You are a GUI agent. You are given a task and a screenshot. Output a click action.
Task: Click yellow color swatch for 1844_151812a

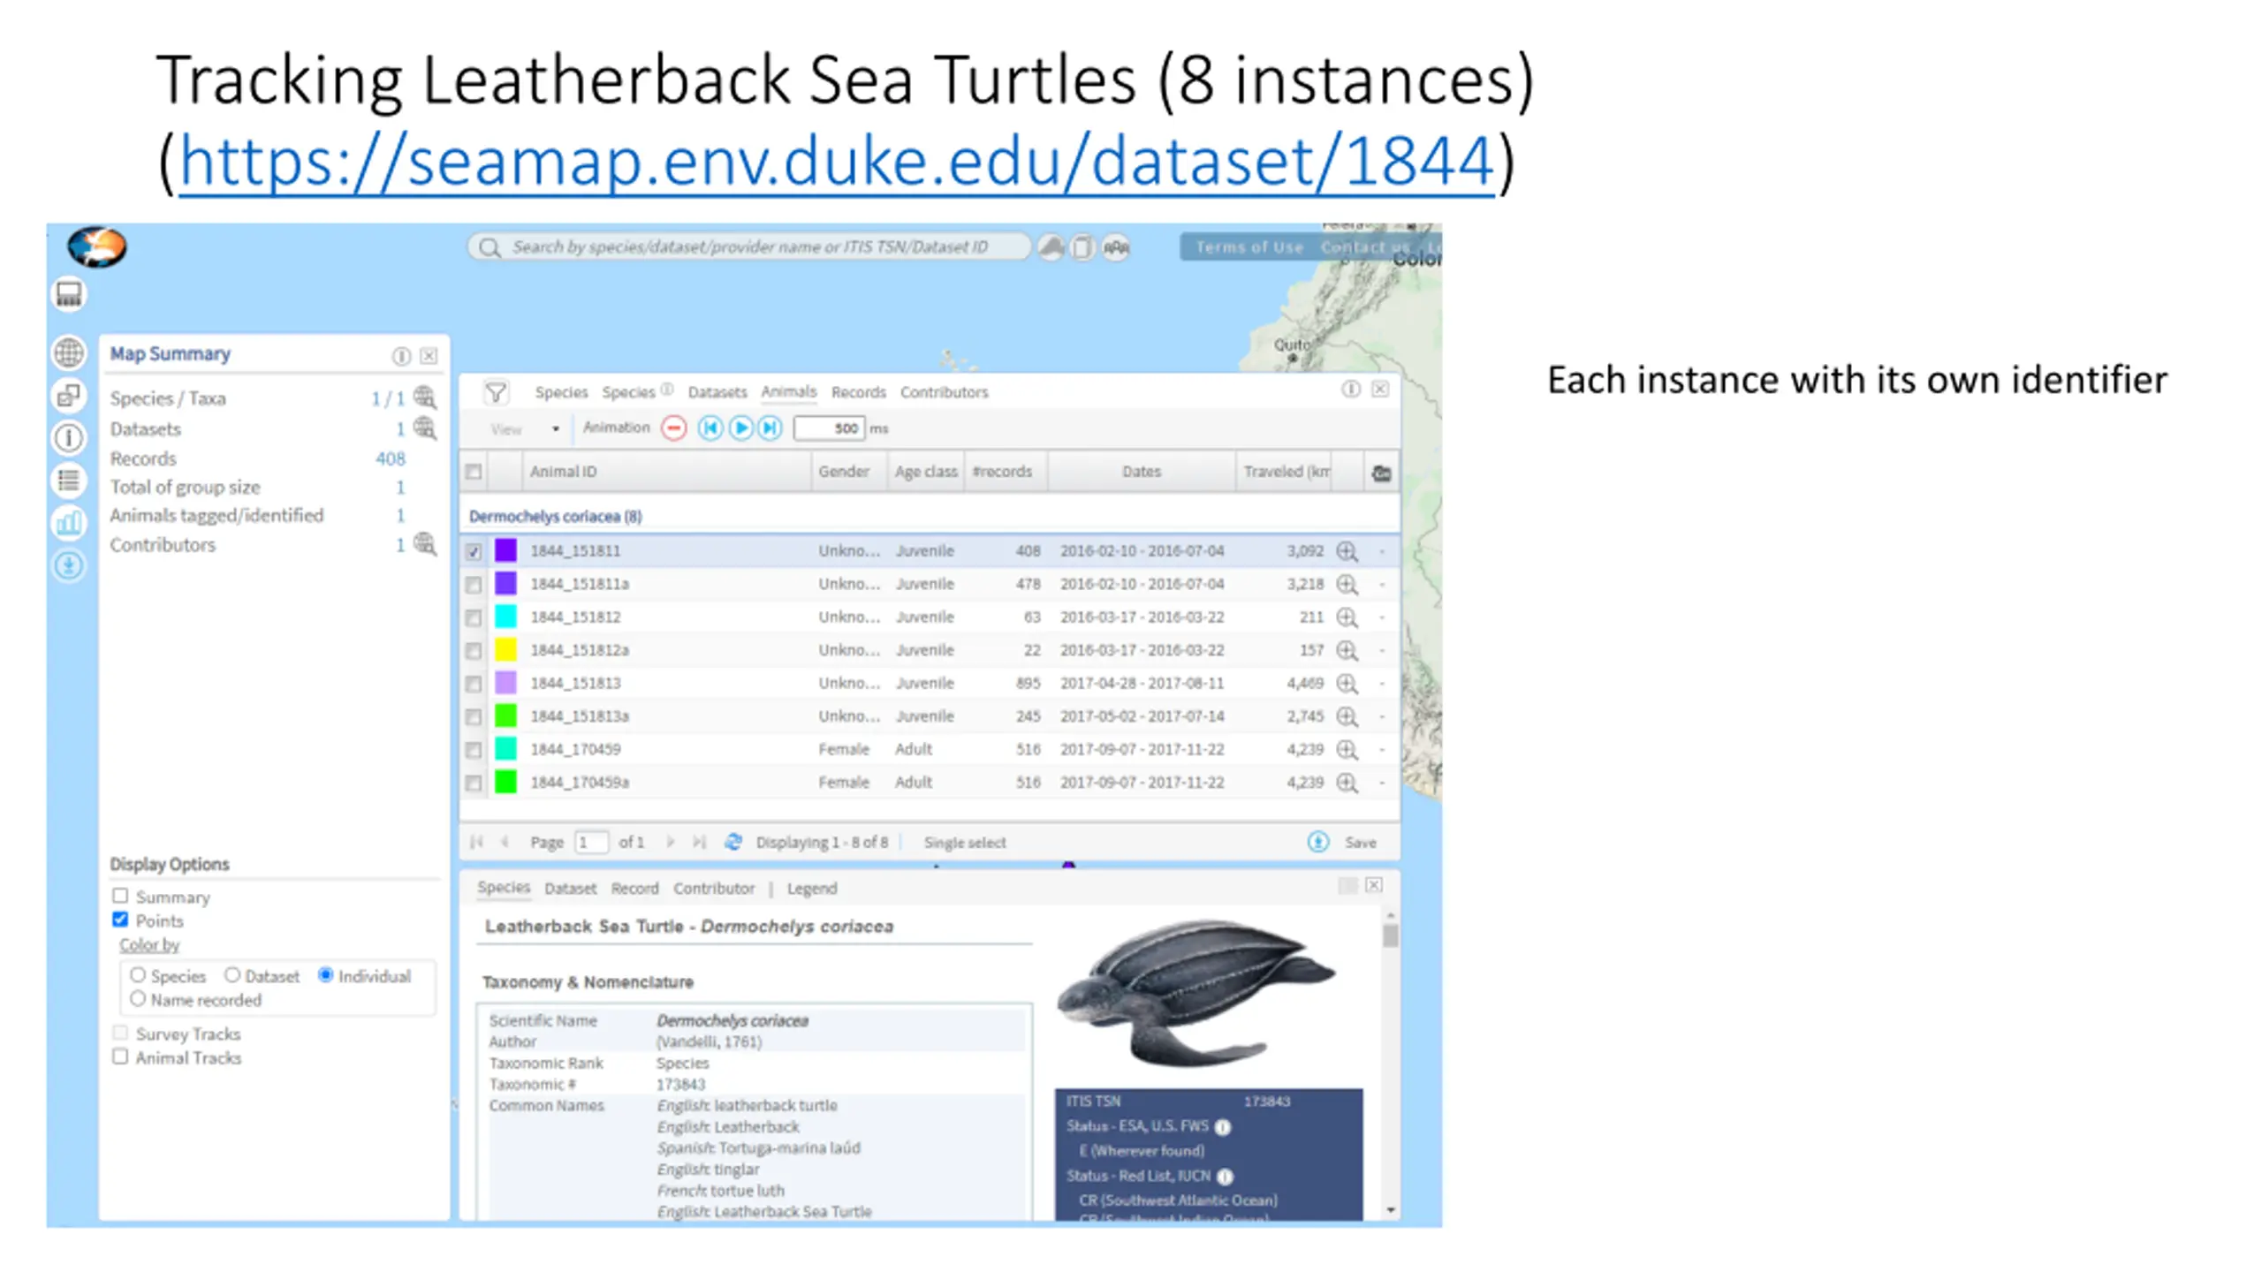pyautogui.click(x=505, y=650)
